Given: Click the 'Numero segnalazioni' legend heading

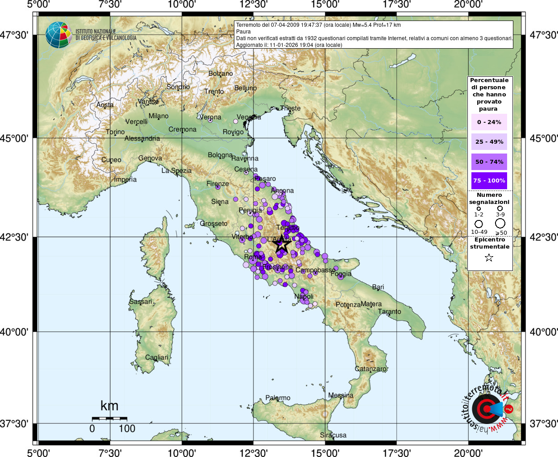Looking at the screenshot, I should 489,199.
